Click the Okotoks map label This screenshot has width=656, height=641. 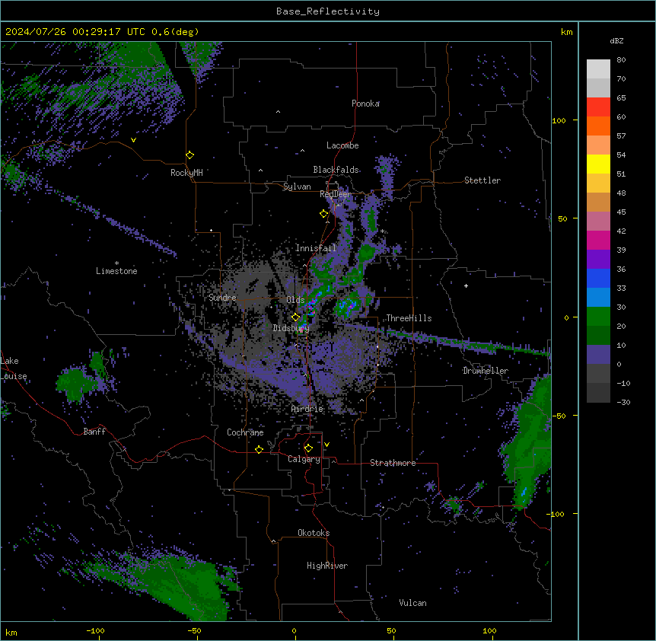314,533
